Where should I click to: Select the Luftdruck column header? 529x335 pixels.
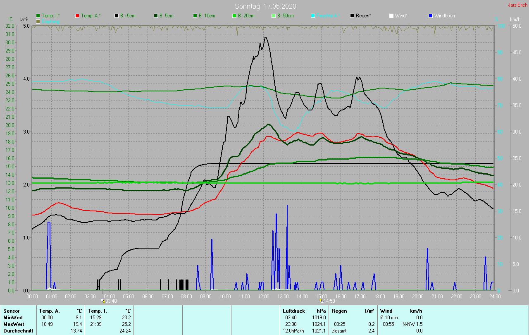tap(293, 311)
